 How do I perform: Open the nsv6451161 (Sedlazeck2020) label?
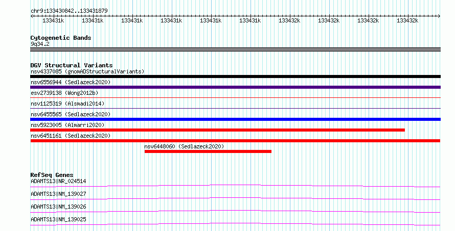click(x=71, y=136)
